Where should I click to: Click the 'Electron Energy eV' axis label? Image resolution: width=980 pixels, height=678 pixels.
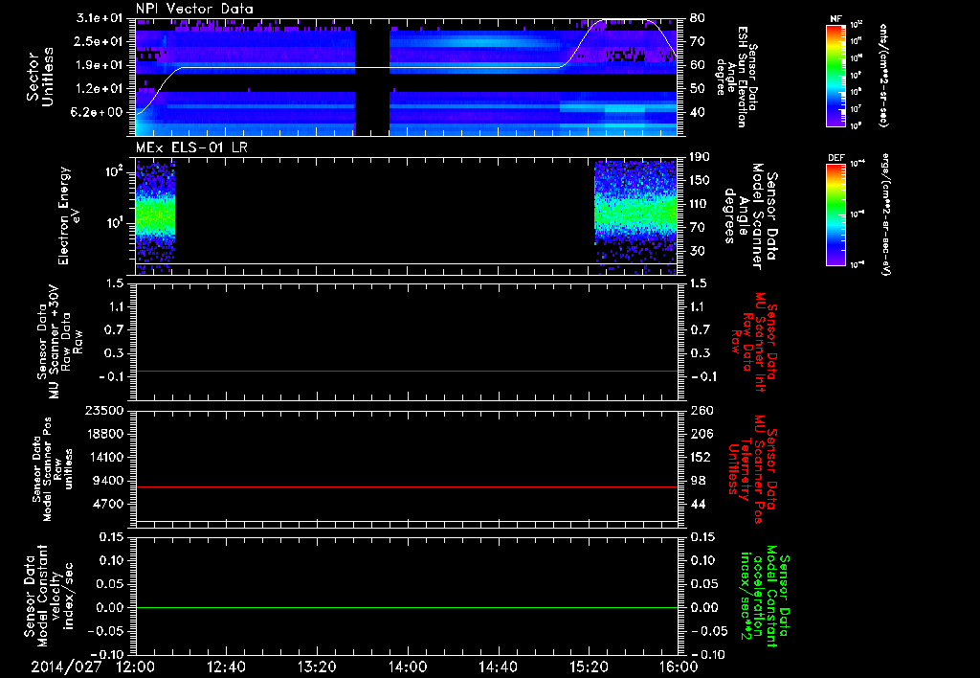tap(68, 215)
